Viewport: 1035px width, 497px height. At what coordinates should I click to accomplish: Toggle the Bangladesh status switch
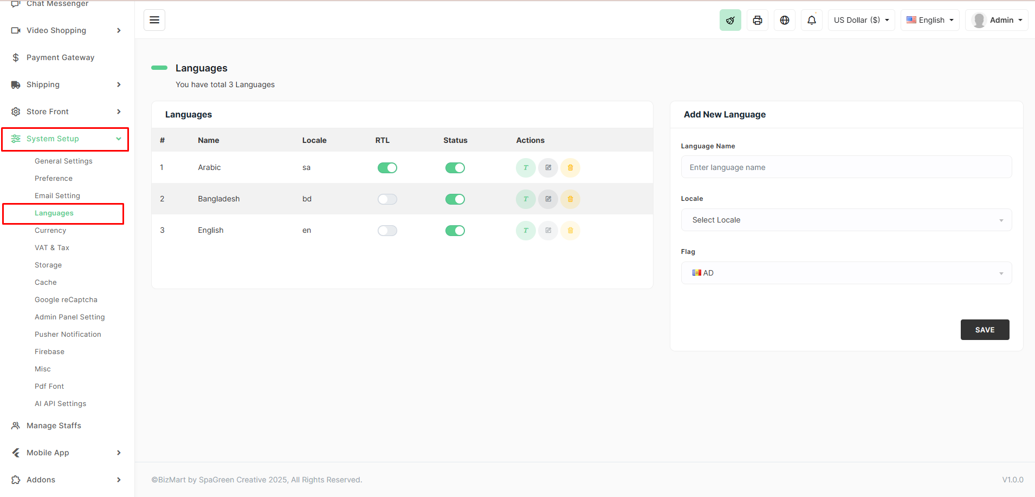(x=455, y=199)
